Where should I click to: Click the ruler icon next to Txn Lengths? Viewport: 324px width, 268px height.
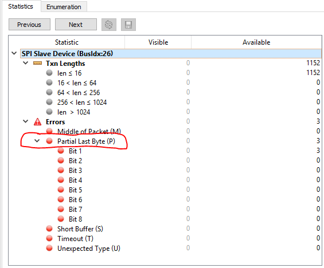point(37,63)
